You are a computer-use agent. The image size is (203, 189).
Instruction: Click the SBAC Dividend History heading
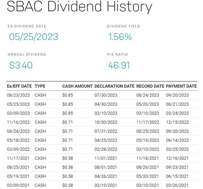tap(79, 6)
